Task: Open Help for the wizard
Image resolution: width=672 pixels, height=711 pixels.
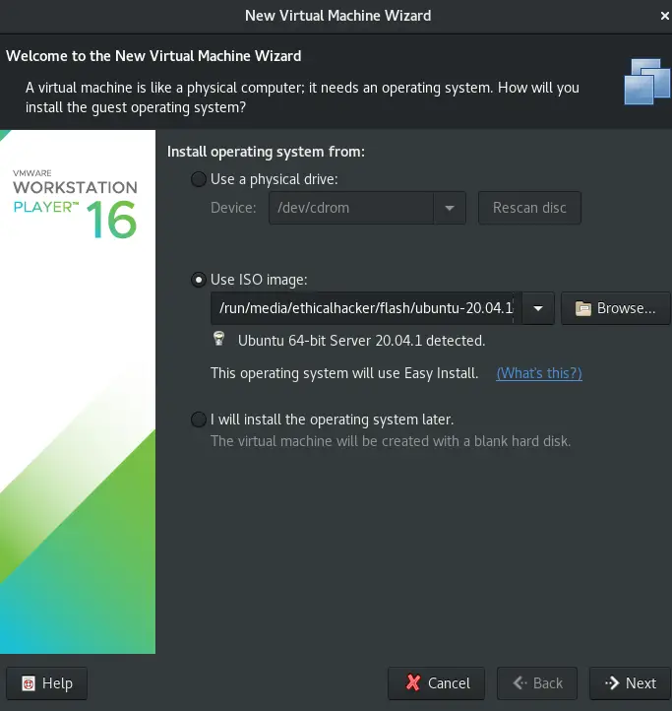Action: click(46, 682)
